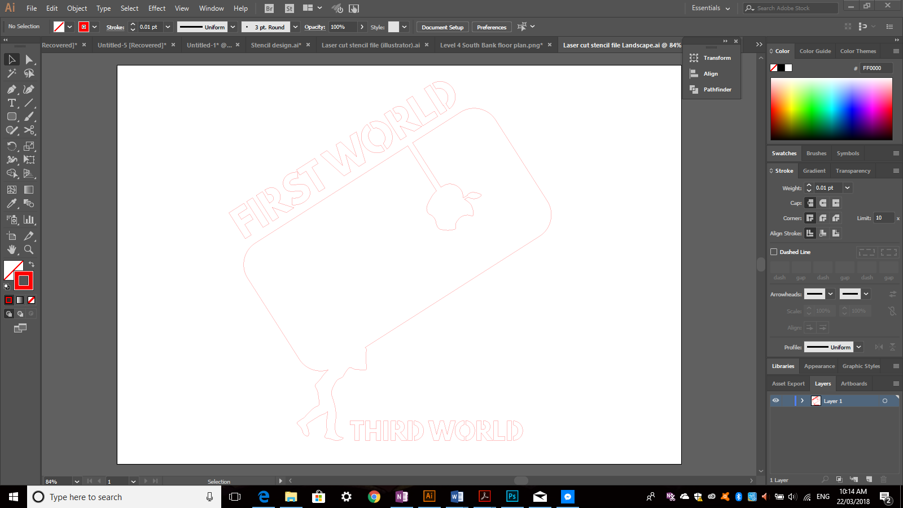
Task: Select the Hand tool
Action: [12, 249]
